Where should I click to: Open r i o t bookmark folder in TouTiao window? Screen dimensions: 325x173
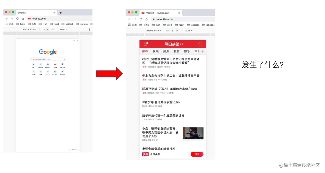pos(168,25)
